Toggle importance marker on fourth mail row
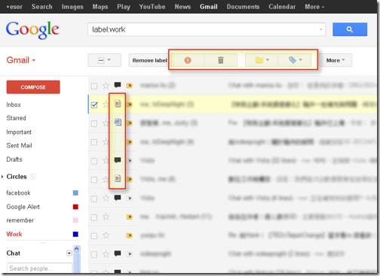380x276 pixels. pos(130,142)
